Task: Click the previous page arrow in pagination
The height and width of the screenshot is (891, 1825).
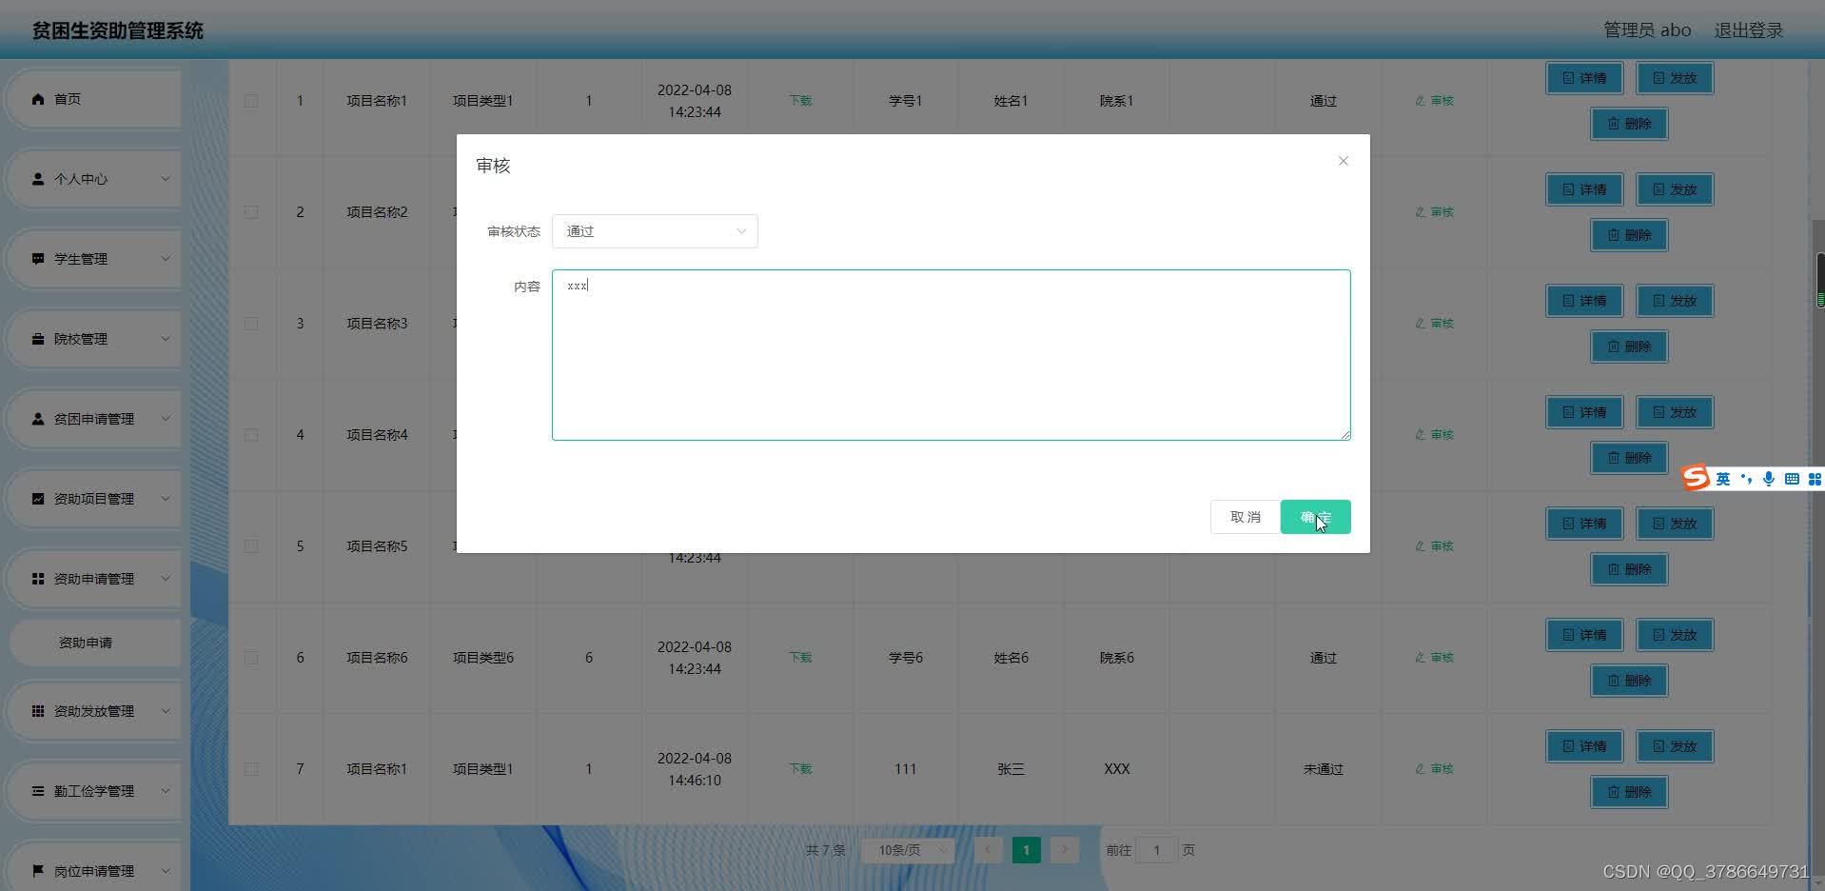Action: coord(988,850)
